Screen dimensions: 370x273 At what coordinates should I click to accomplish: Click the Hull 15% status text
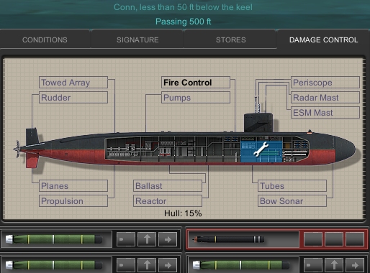(183, 213)
